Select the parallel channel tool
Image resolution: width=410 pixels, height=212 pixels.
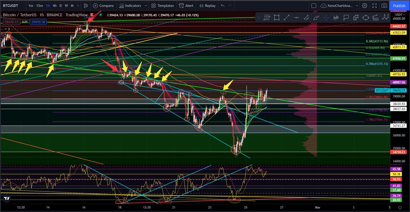click(x=306, y=18)
